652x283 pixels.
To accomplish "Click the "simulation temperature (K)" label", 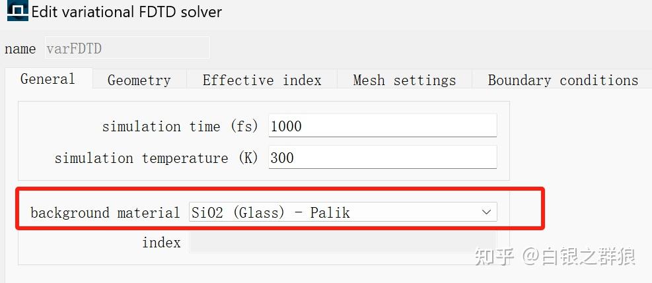I will coord(156,158).
